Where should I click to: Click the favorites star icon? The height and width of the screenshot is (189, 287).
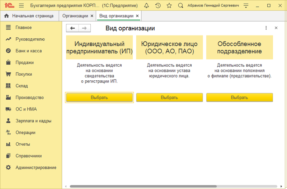coord(169,6)
